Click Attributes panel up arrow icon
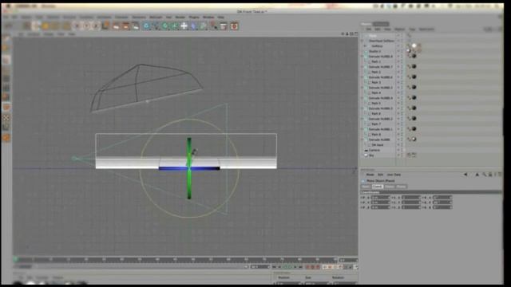The height and width of the screenshot is (287, 511). 477,175
